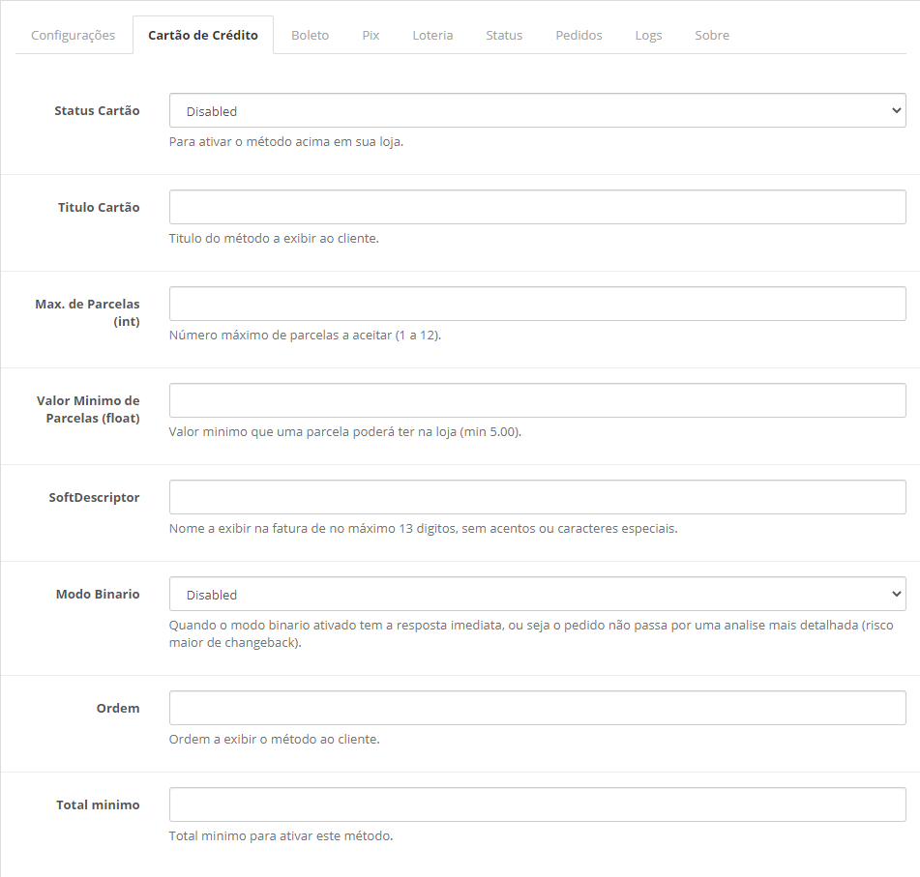Focus the Max. de Parcelas field
The image size is (920, 877).
[537, 305]
